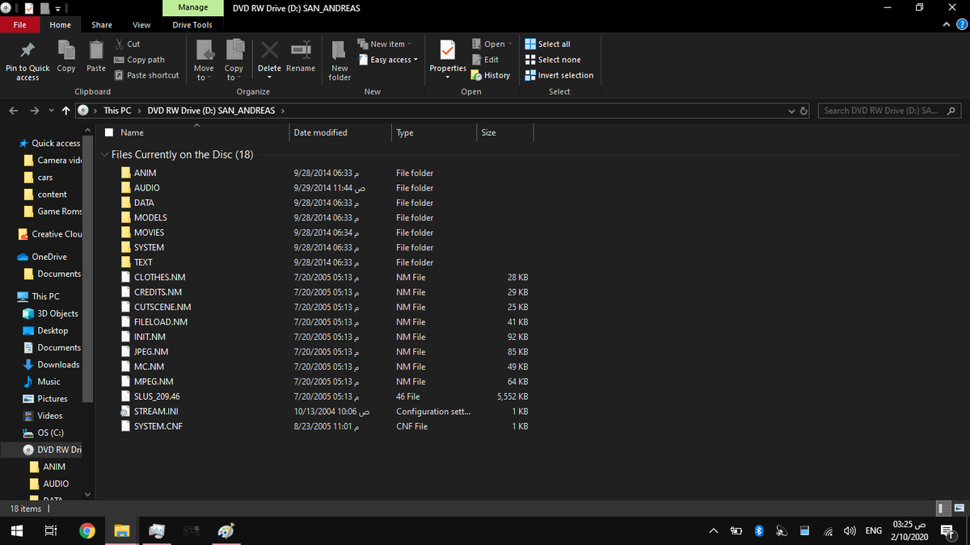Collapse Files Currently on the Disc group
This screenshot has height=545, width=970.
104,154
